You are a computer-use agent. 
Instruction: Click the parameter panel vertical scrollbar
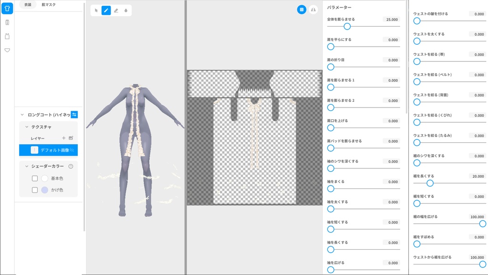(x=407, y=57)
